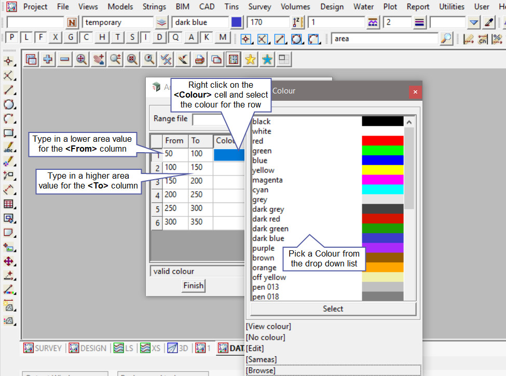Open model list next to 'temporary' field

(162, 22)
